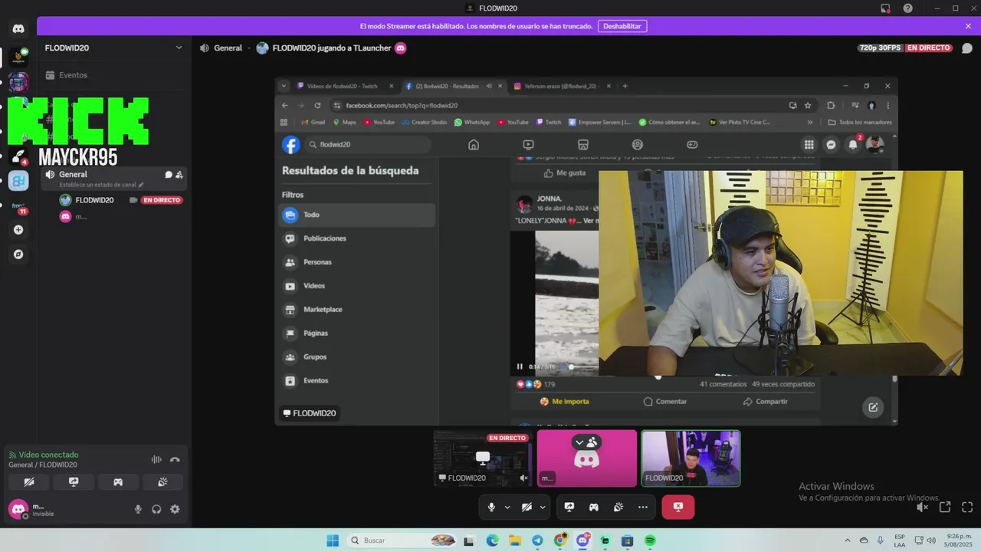Deafen with the headphones icon
Viewport: 981px width, 552px height.
tap(156, 509)
